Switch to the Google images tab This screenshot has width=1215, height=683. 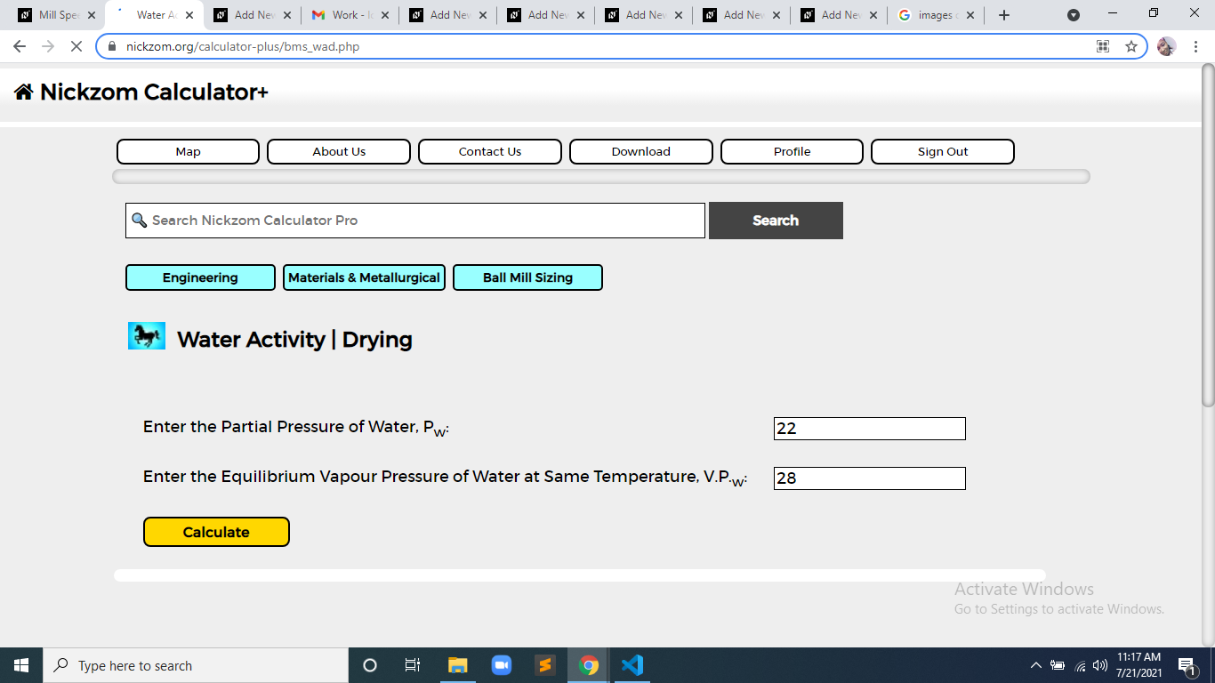[x=938, y=15]
